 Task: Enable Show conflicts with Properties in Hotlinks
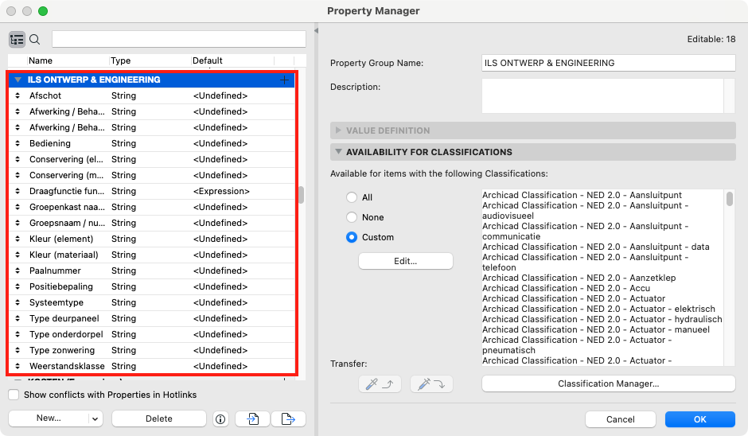point(14,395)
